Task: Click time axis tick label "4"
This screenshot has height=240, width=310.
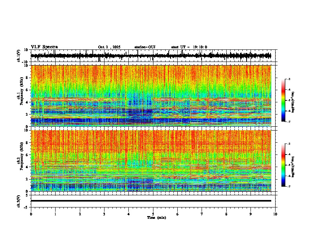Action: 129,214
